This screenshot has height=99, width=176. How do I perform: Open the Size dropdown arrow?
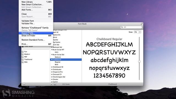coord(140,32)
